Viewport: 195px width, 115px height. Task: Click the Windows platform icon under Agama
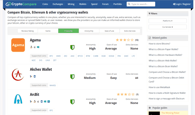(x=38, y=47)
